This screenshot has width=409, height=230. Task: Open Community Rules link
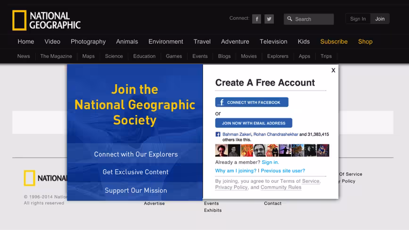coord(281,187)
